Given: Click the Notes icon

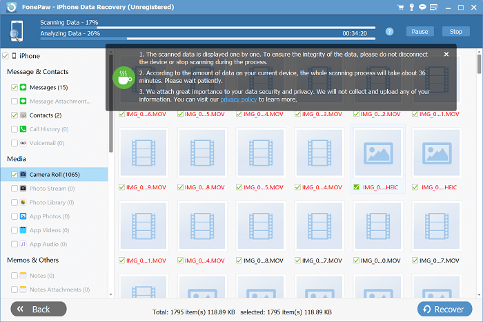Looking at the screenshot, I should 23,276.
